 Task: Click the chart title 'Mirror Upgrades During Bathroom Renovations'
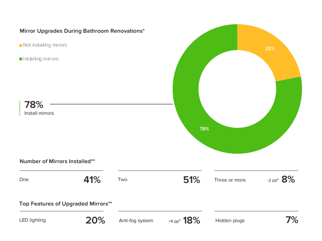click(x=82, y=31)
